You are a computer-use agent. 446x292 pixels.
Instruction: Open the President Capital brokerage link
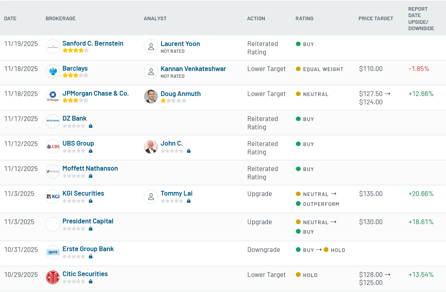(x=88, y=221)
